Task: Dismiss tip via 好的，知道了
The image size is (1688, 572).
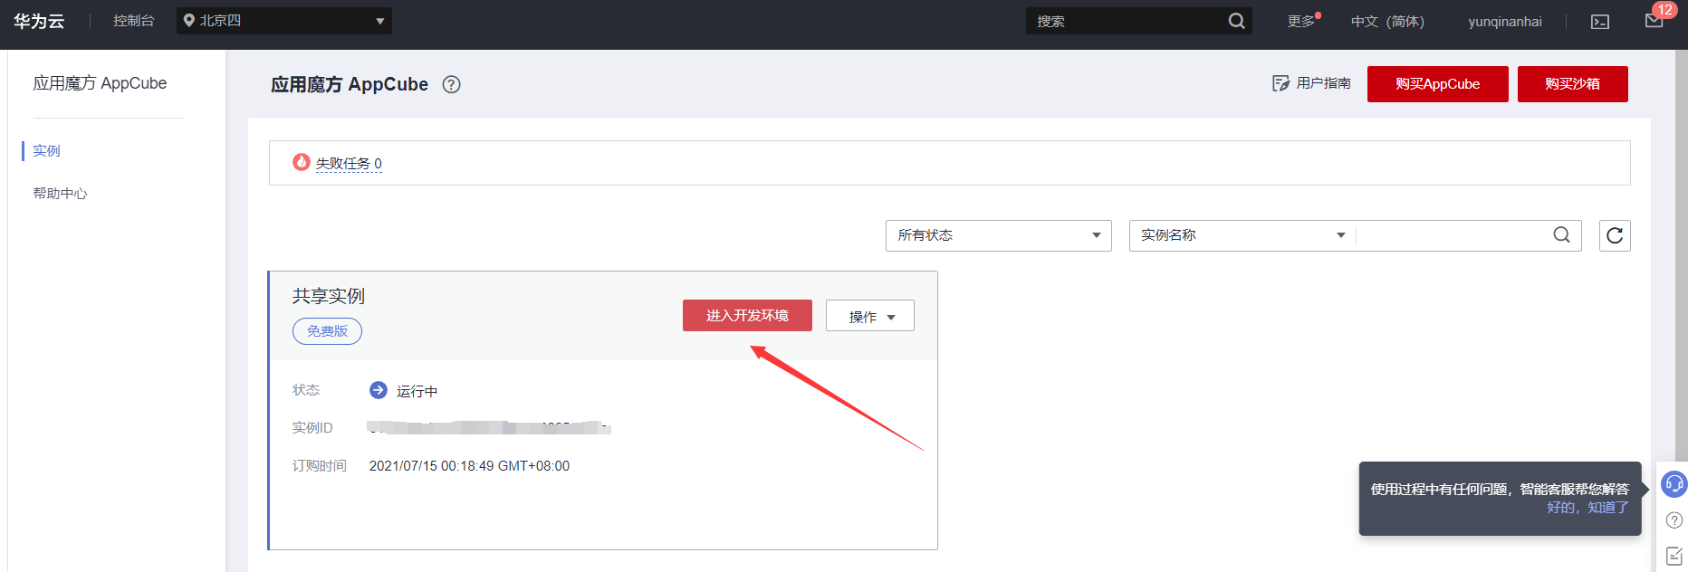Action: (x=1587, y=508)
